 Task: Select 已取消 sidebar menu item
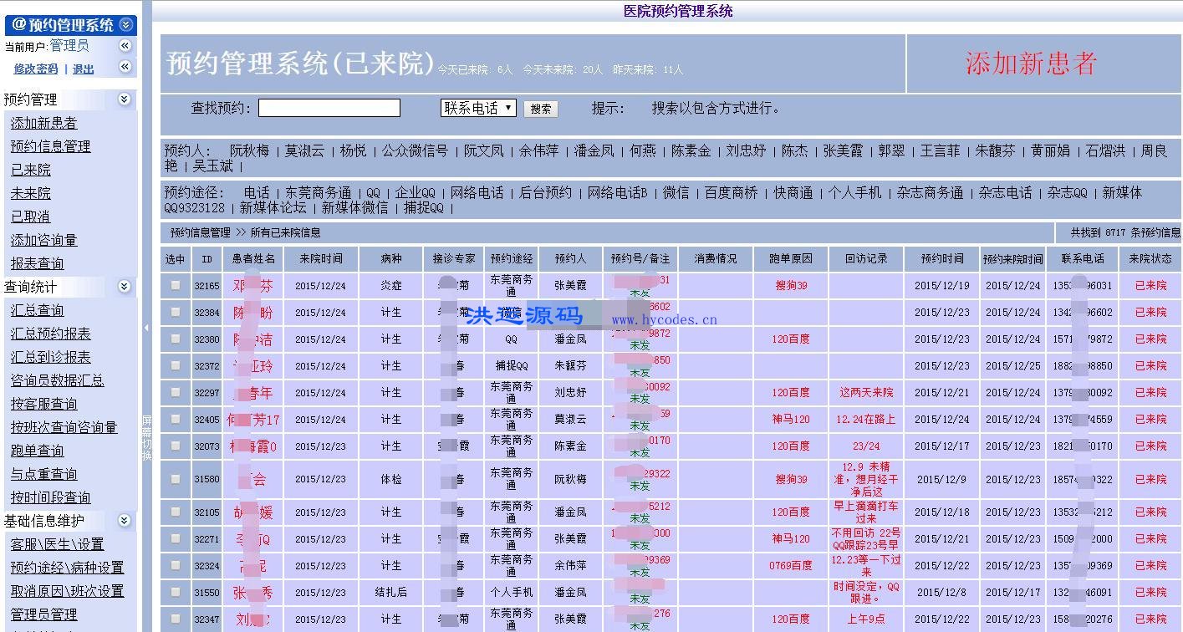click(30, 217)
